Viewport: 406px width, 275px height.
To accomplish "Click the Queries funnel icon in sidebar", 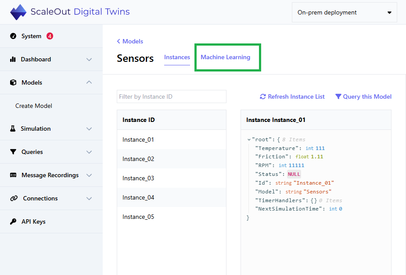I will point(13,152).
